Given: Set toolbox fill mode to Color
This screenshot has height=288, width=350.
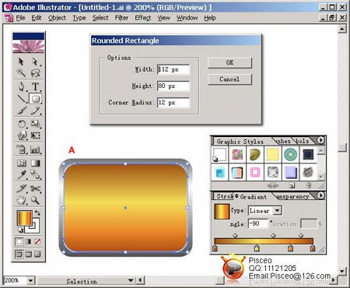Looking at the screenshot, I should (19, 241).
